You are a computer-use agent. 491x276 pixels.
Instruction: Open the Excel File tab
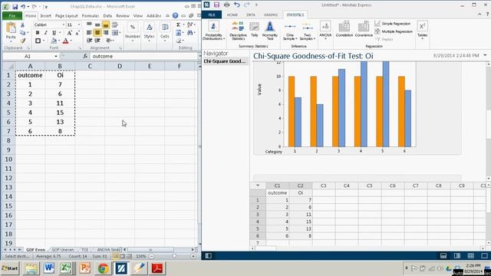click(12, 15)
